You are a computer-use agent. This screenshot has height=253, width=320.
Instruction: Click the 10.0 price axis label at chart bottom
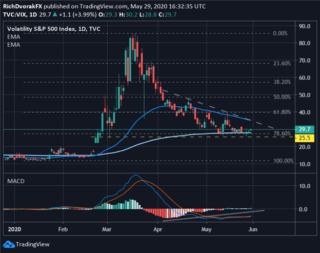(305, 164)
